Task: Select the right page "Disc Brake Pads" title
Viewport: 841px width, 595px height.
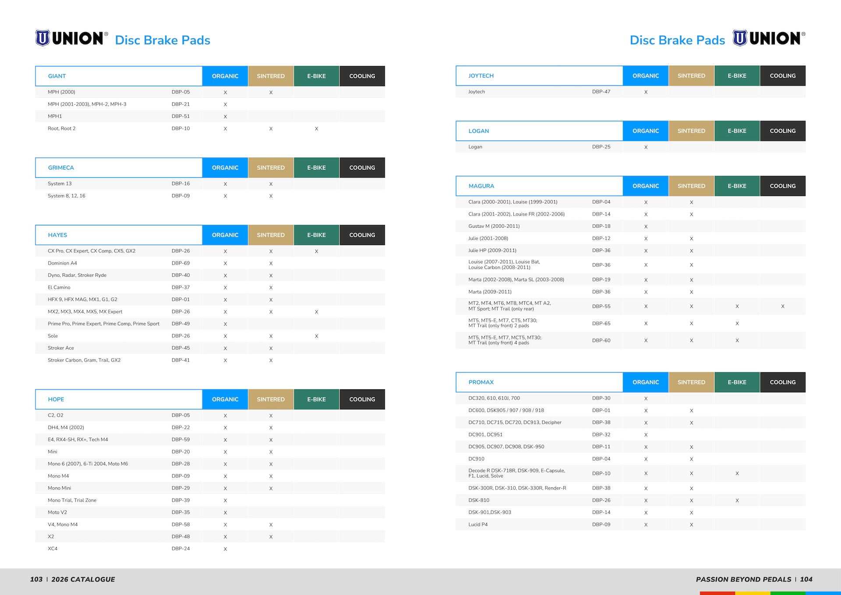Action: (x=677, y=40)
